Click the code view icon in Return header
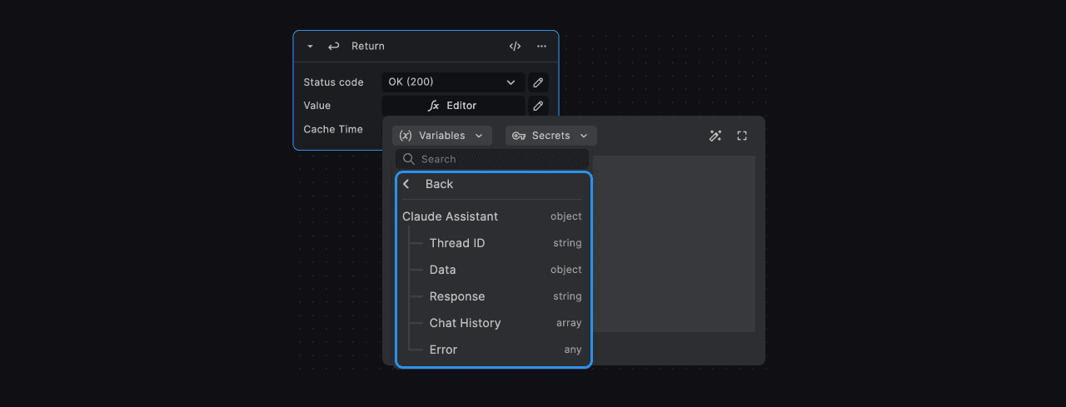The width and height of the screenshot is (1066, 407). [x=515, y=47]
